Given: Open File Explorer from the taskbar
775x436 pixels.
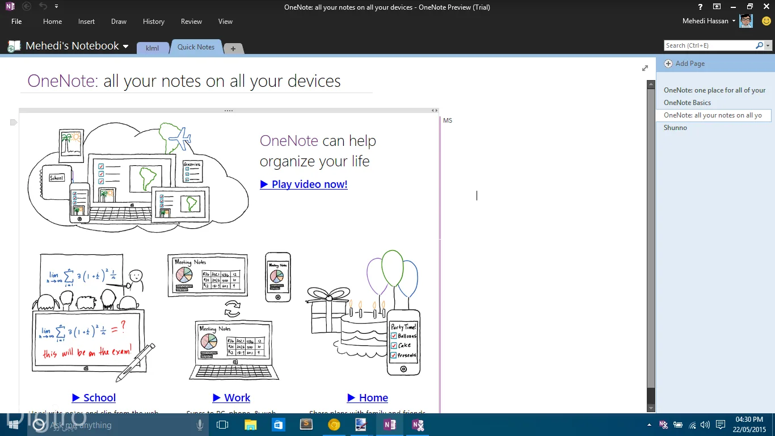Looking at the screenshot, I should point(251,425).
